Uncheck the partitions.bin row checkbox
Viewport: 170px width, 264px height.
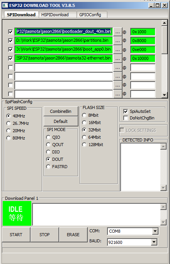pos(10,41)
